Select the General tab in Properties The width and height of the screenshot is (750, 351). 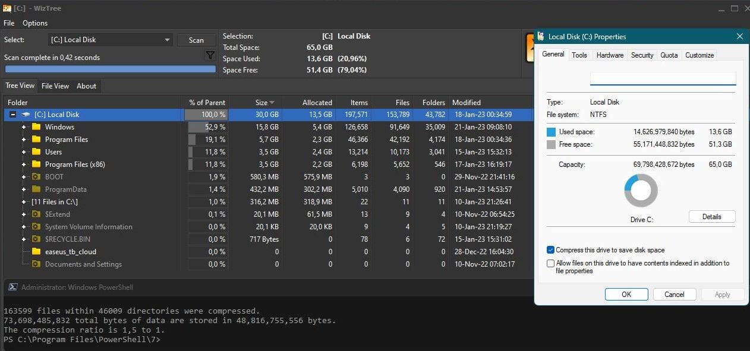pos(553,54)
